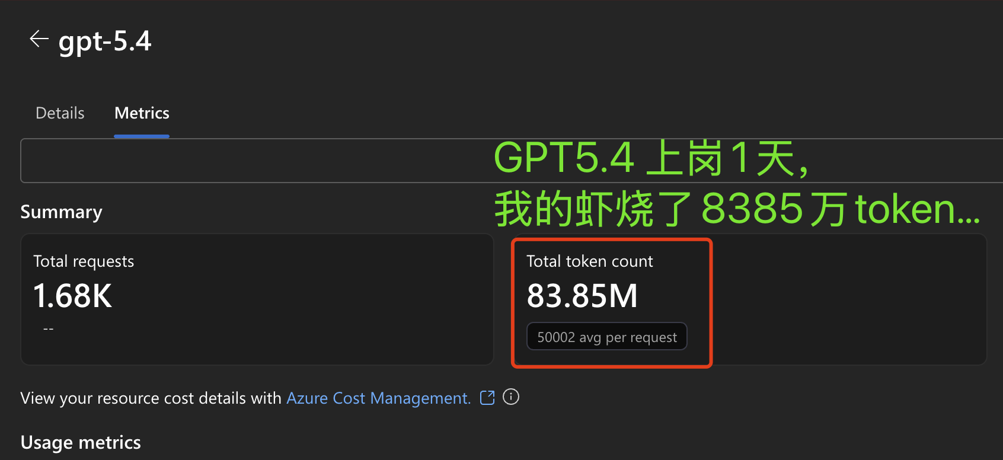Click the Usage metrics heading

(81, 443)
